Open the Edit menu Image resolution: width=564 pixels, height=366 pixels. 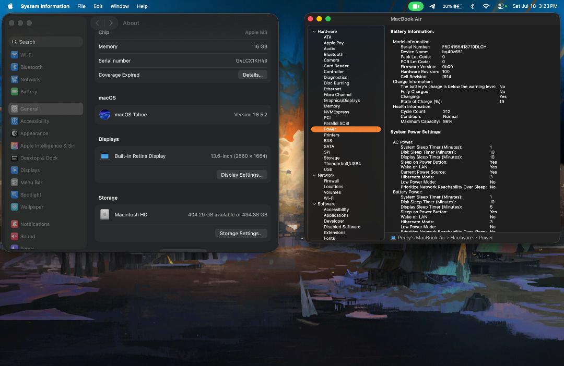pyautogui.click(x=98, y=6)
